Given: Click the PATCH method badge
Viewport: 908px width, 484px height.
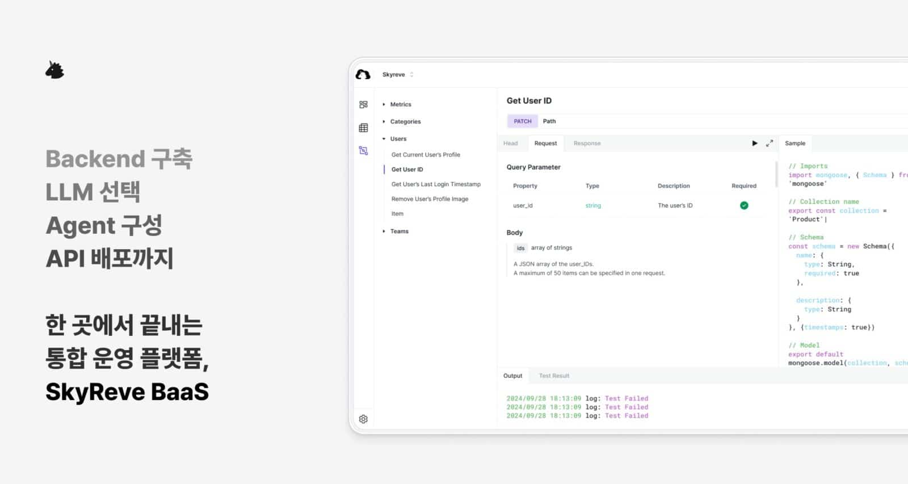Looking at the screenshot, I should [523, 121].
